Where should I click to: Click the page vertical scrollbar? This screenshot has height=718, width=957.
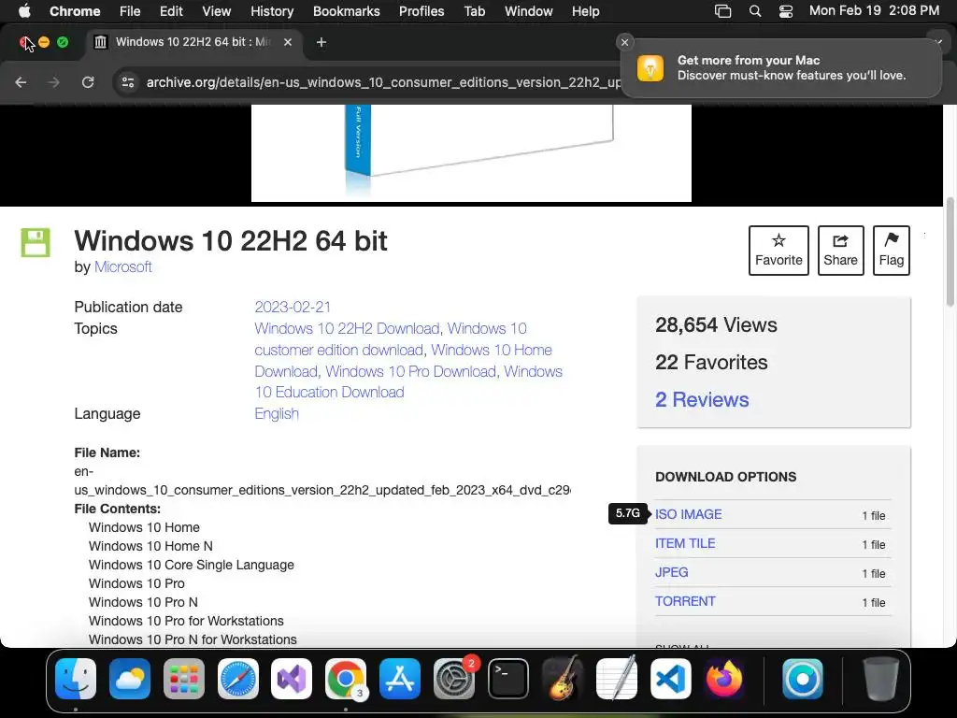(x=950, y=251)
